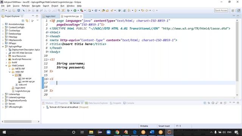Close the LoginAction.jsp editor tab
The image size is (242, 136).
pyautogui.click(x=81, y=16)
